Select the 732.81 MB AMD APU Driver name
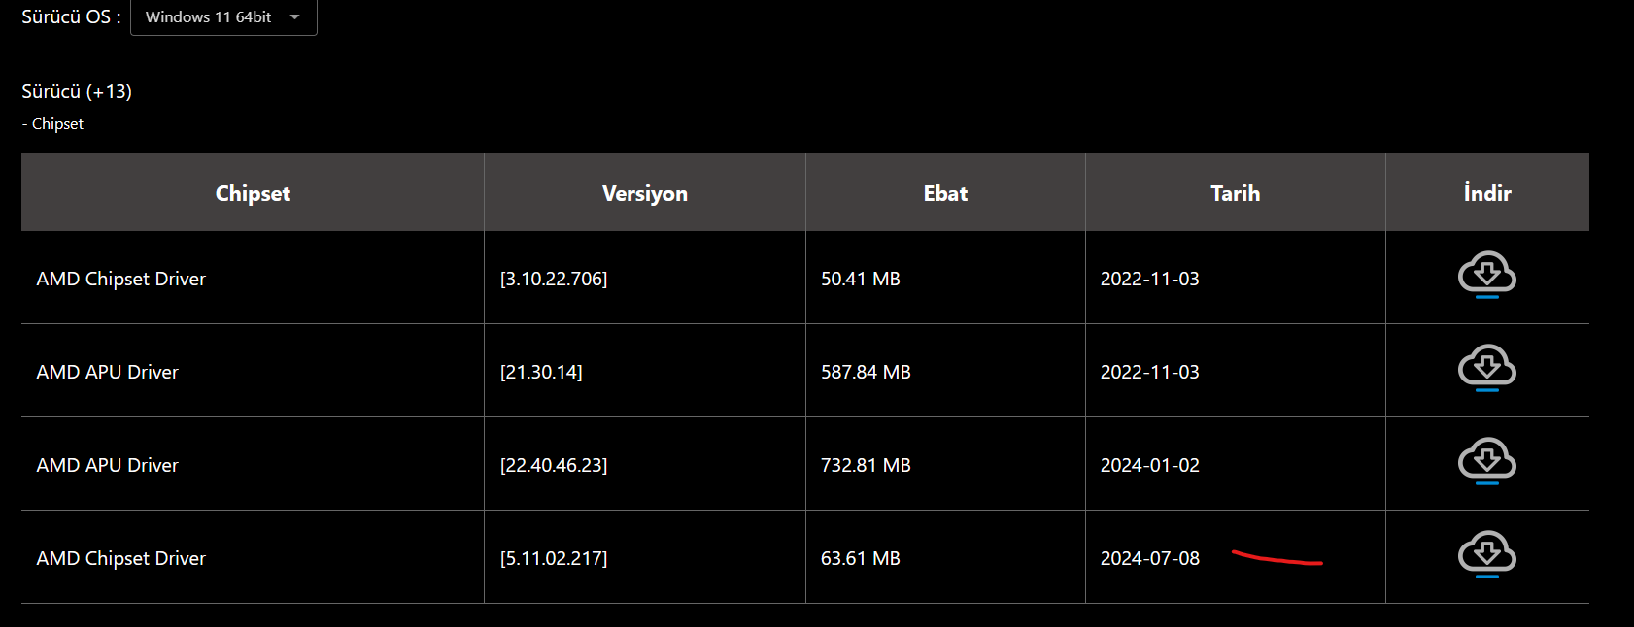This screenshot has width=1634, height=627. point(108,465)
